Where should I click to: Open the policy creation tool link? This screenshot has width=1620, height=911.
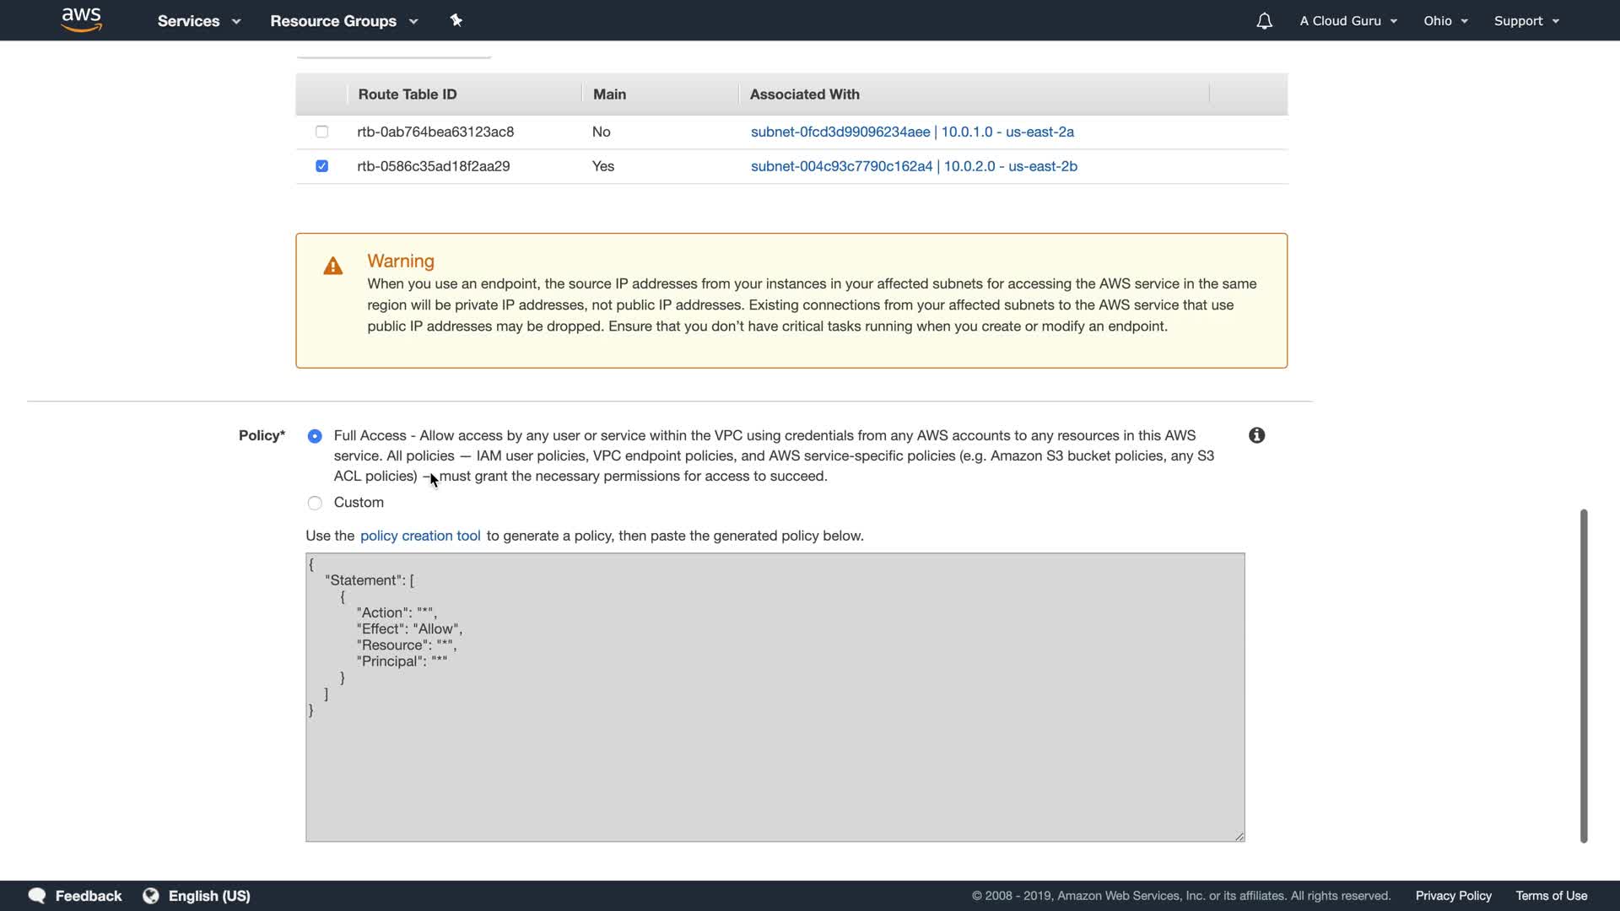(x=420, y=536)
